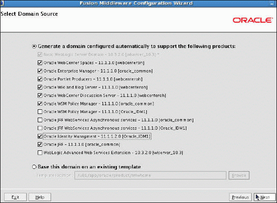Go back with the Previous button
This screenshot has height=203, width=277.
[x=240, y=197]
